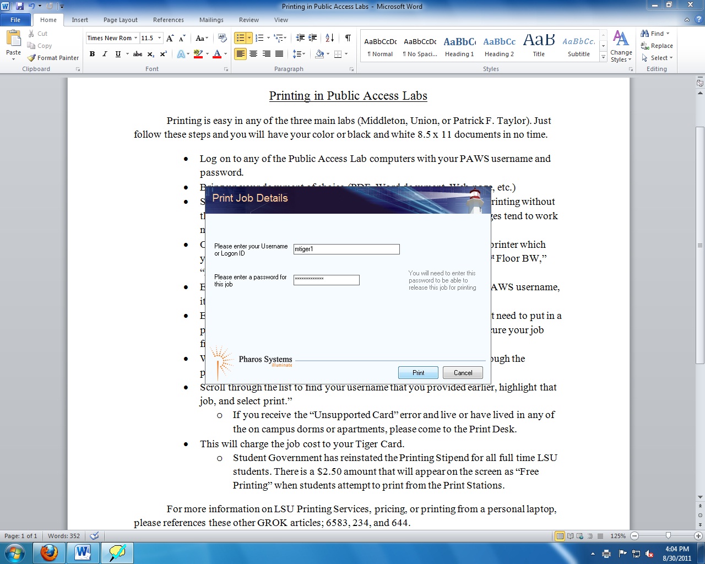705x564 pixels.
Task: Open the Select dropdown in Editing
Action: click(671, 58)
